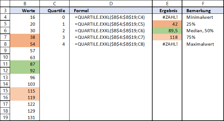Click the Werte header cell

tap(25, 11)
